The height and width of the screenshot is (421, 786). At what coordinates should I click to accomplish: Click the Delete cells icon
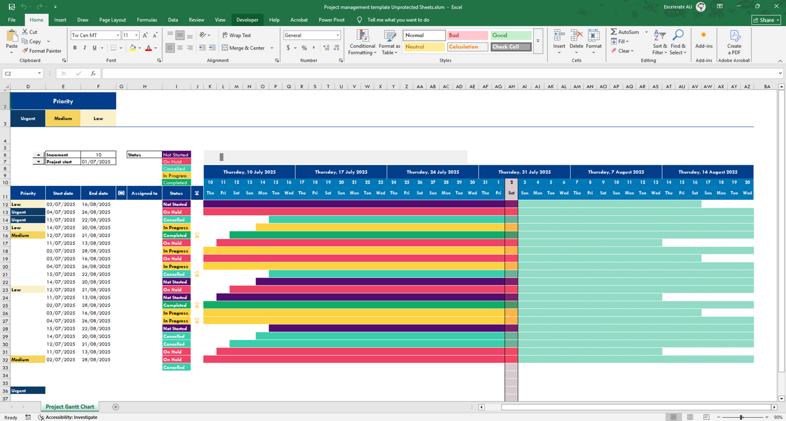pyautogui.click(x=577, y=36)
